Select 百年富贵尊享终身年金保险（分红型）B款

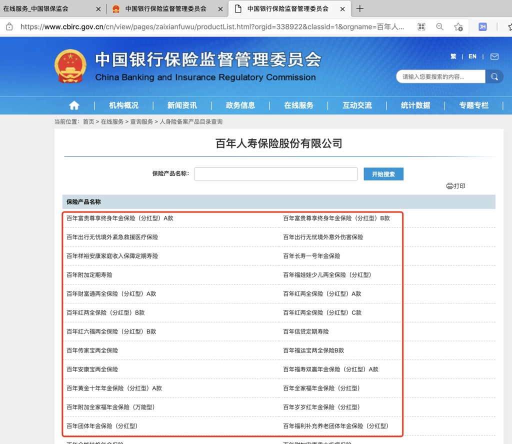[336, 218]
